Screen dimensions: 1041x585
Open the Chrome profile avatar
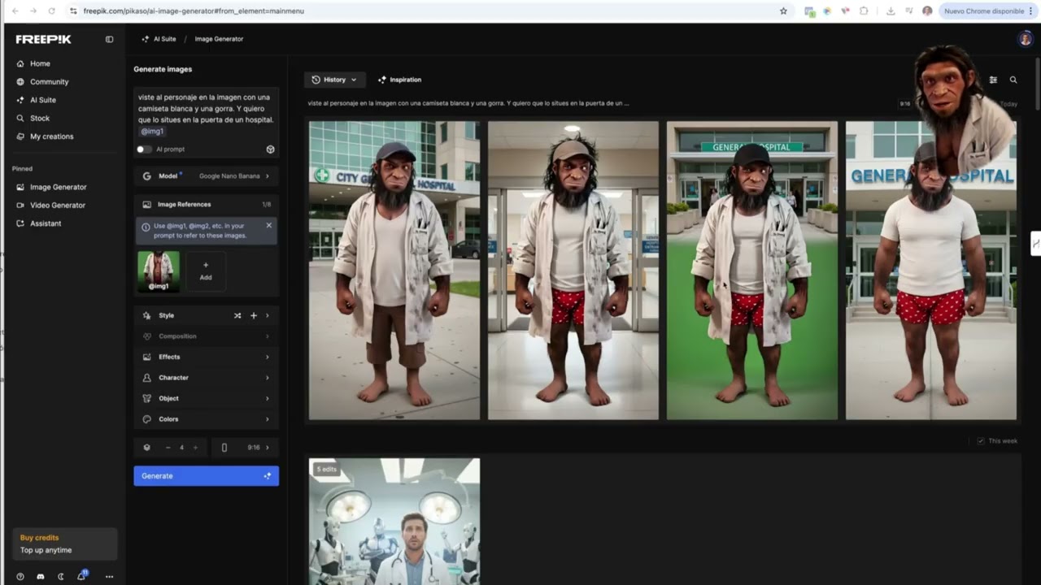tap(927, 11)
